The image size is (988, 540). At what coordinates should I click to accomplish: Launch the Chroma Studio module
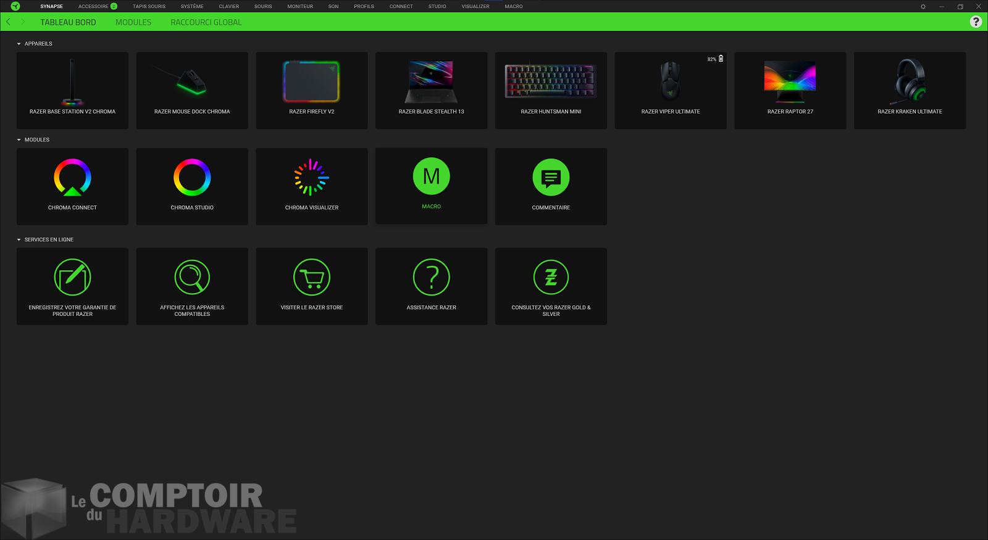coord(192,186)
